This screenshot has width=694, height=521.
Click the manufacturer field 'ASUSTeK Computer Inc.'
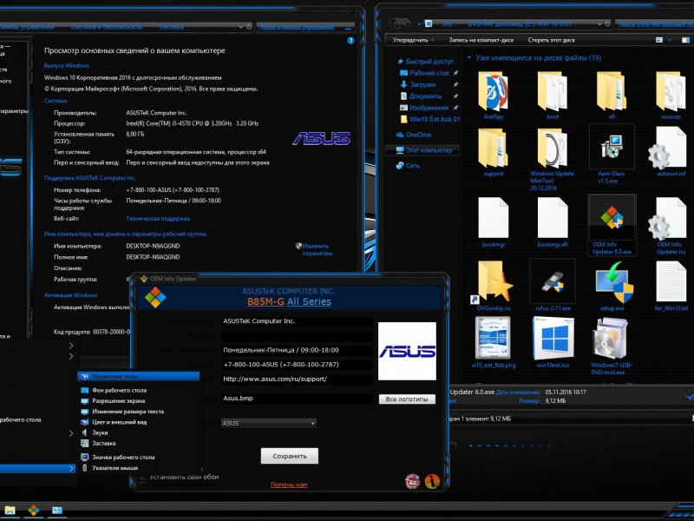click(x=297, y=321)
